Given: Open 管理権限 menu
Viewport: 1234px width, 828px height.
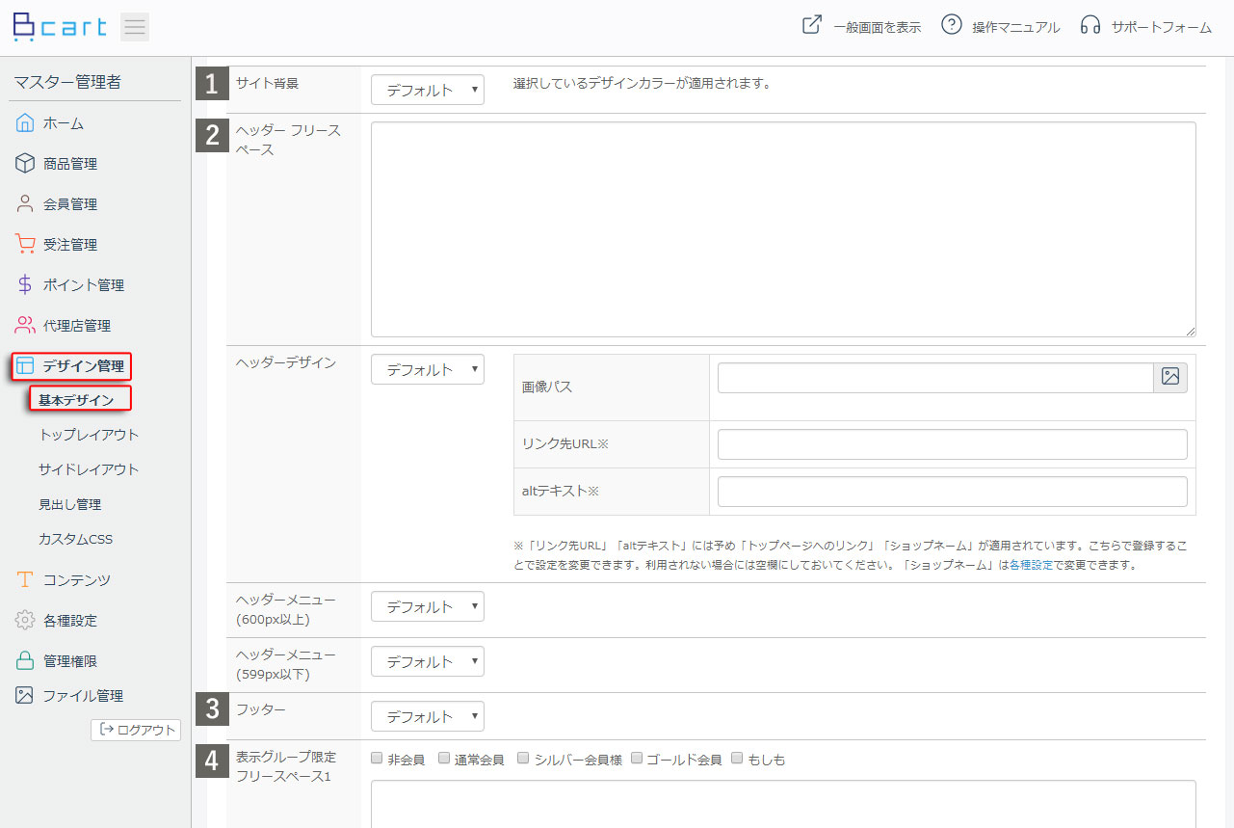Looking at the screenshot, I should point(70,661).
